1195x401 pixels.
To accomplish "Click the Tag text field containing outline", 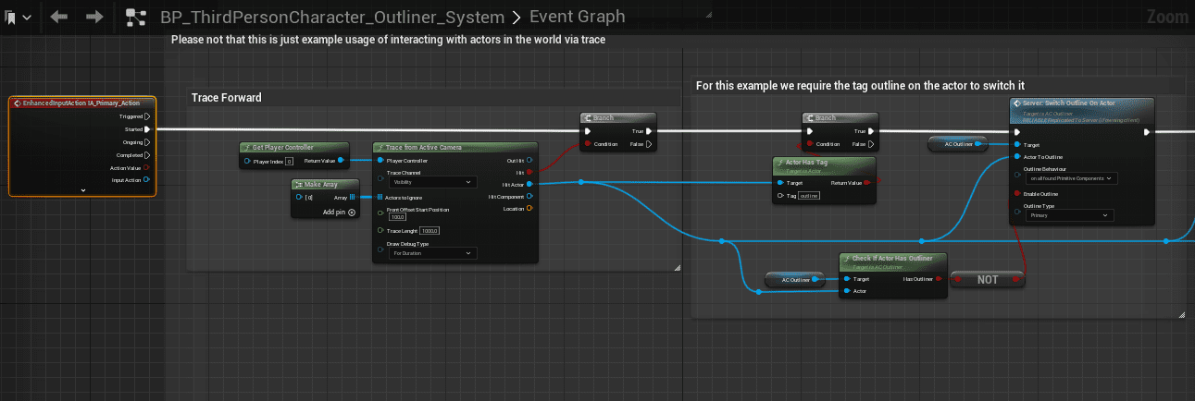I will tap(811, 195).
